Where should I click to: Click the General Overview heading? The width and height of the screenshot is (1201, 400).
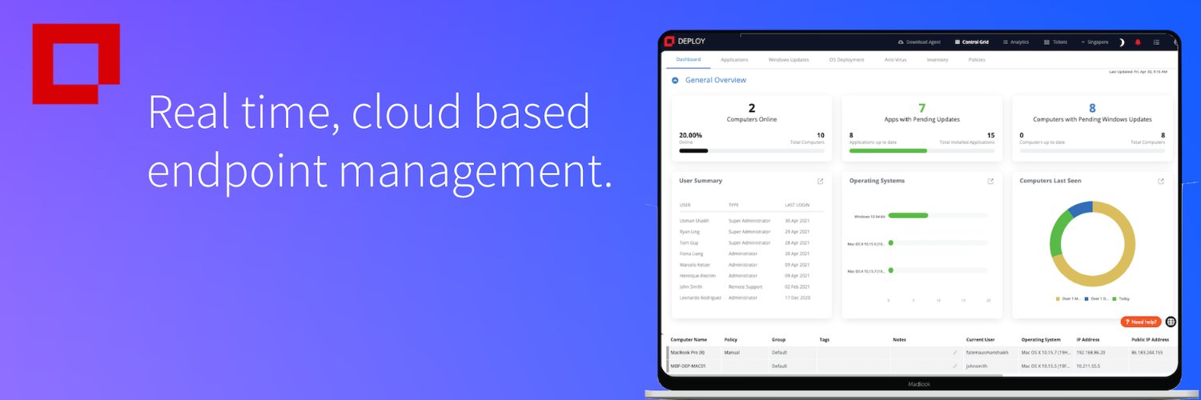716,80
